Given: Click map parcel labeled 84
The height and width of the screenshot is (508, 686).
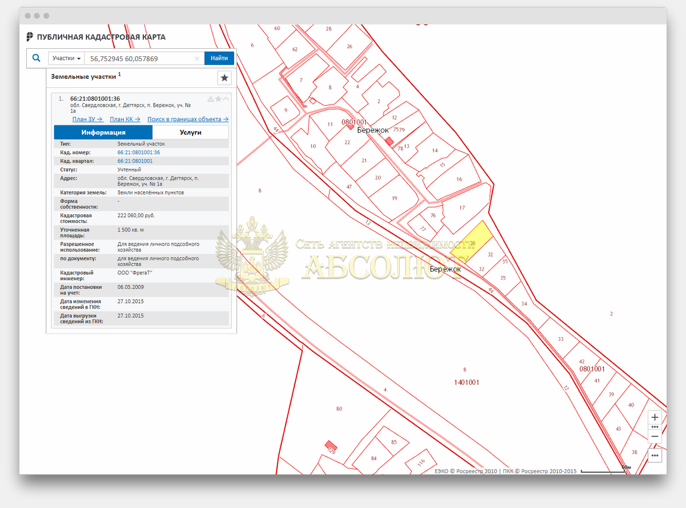Looking at the screenshot, I should pyautogui.click(x=374, y=459).
